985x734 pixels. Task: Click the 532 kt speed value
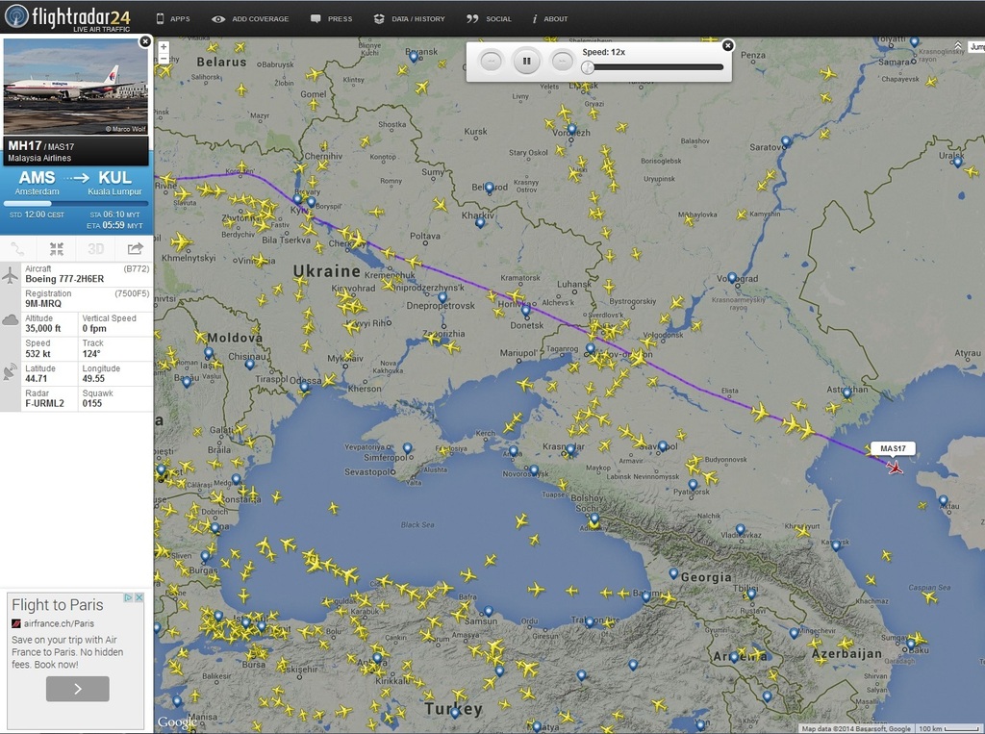pyautogui.click(x=38, y=354)
